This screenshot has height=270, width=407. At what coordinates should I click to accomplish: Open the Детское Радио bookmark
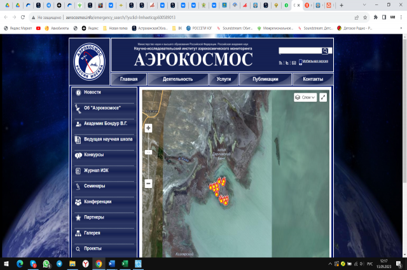pos(355,29)
